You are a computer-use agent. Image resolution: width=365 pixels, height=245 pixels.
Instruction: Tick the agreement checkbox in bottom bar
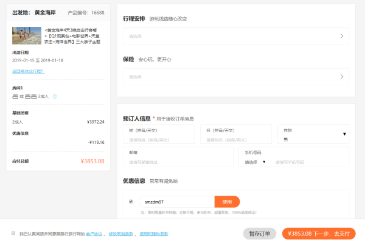[13, 233]
